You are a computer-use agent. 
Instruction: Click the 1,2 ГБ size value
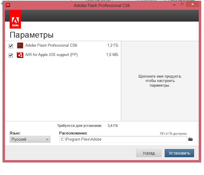pos(113,45)
